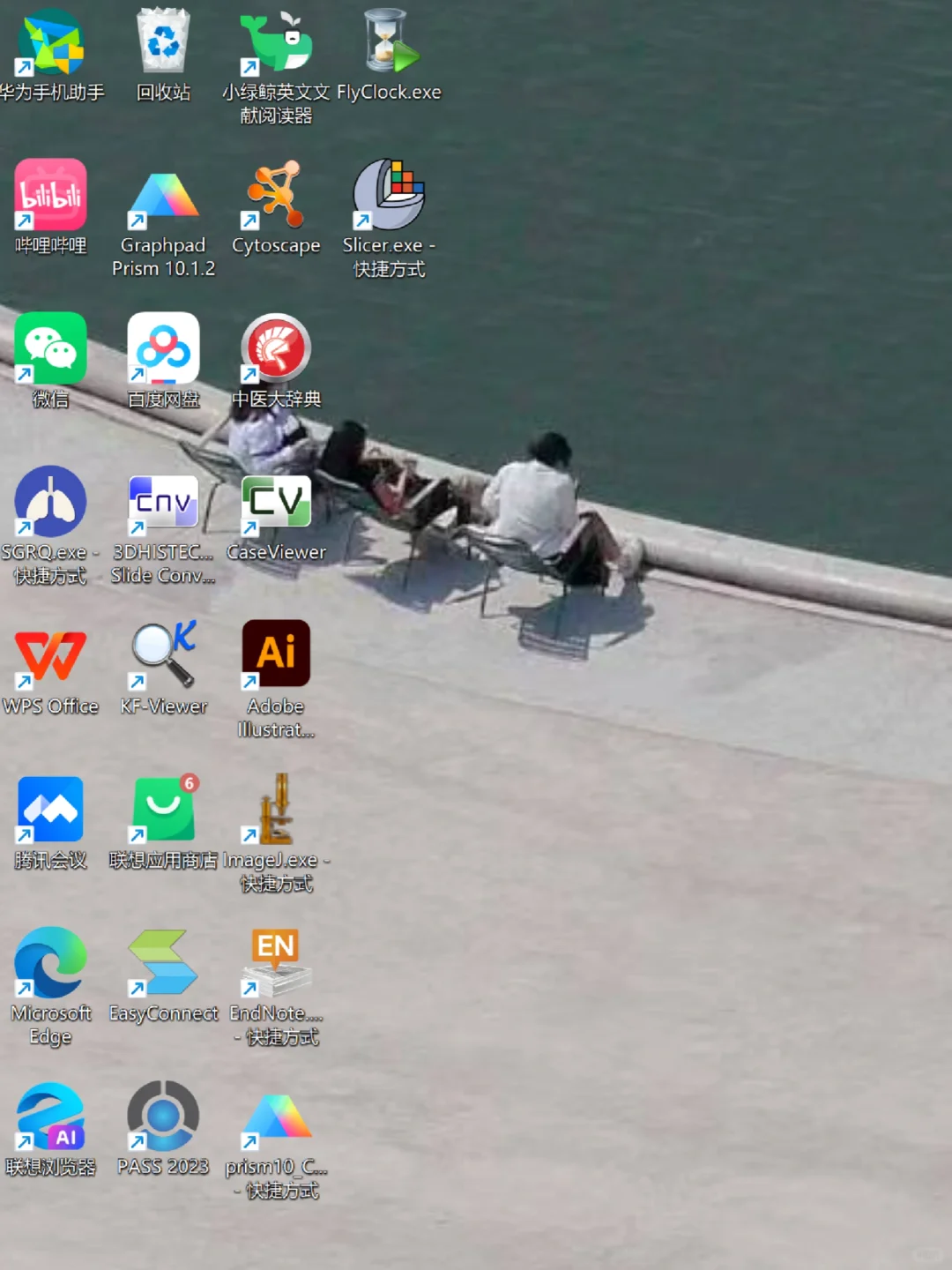Image resolution: width=952 pixels, height=1270 pixels.
Task: Select the KF-Viewer magnifier icon
Action: tap(163, 655)
